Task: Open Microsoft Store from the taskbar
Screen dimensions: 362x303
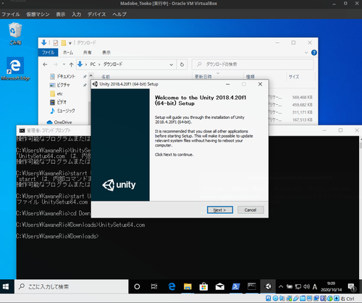Action: click(x=203, y=286)
